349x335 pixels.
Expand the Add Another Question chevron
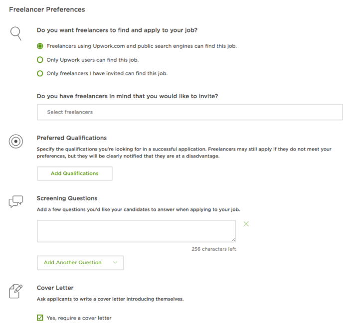[115, 262]
